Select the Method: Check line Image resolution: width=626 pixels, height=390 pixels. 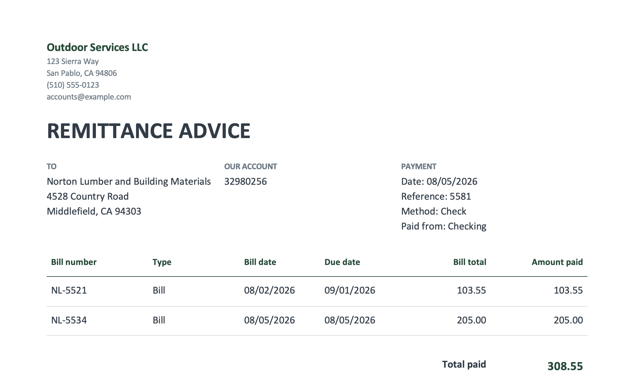tap(434, 211)
